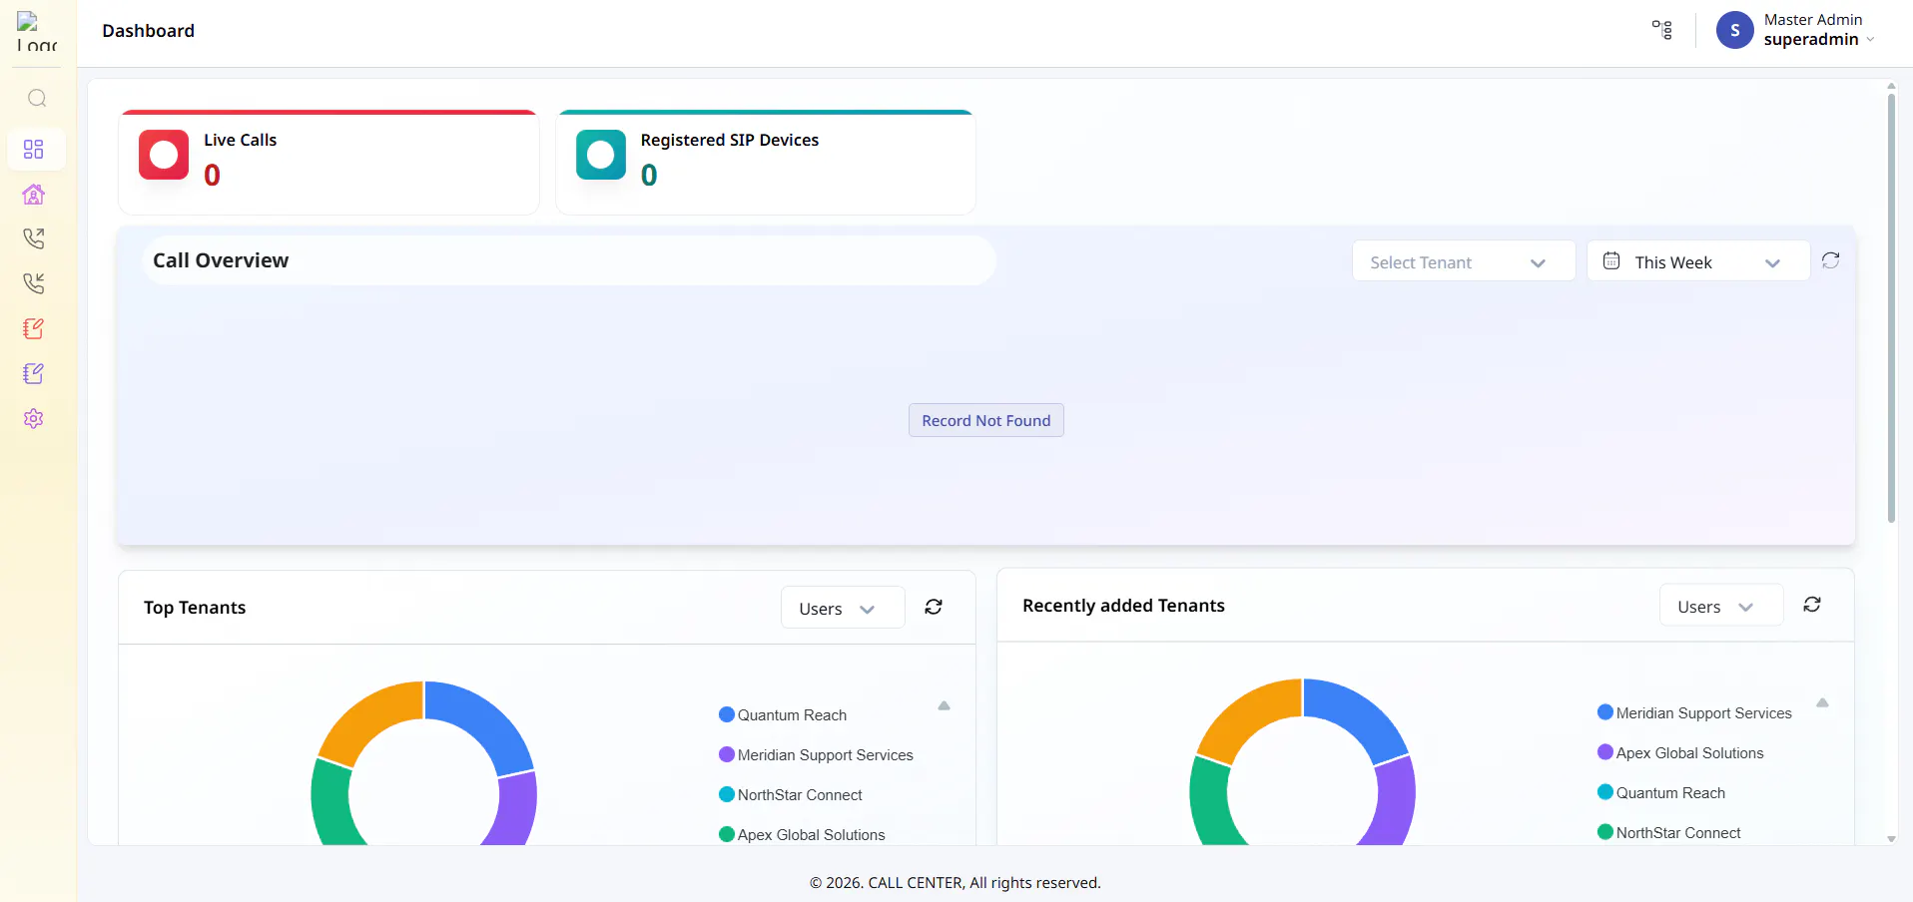The image size is (1913, 902).
Task: Toggle Apex Global Solutions in Top Tenants legend
Action: pyautogui.click(x=802, y=835)
